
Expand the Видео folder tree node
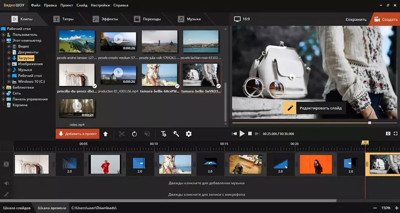(9, 47)
